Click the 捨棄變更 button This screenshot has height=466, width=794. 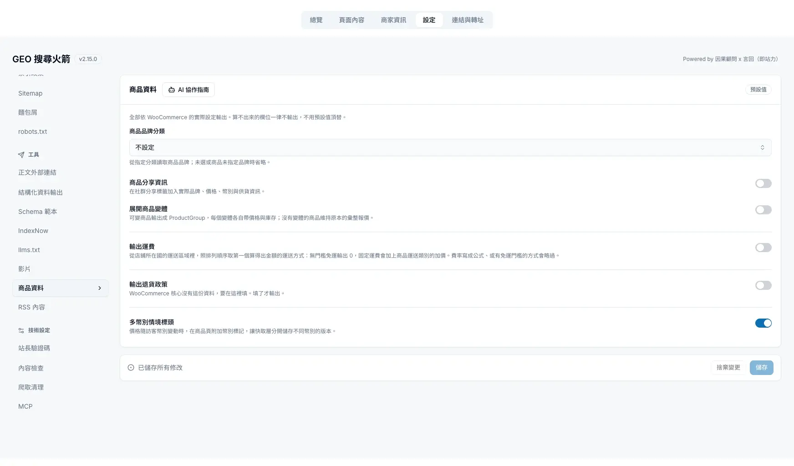[x=728, y=367]
